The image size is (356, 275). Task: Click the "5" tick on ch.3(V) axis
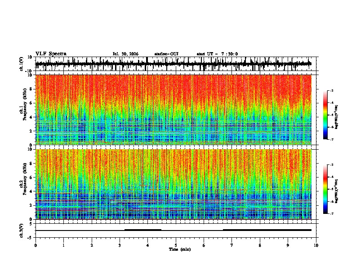pyautogui.click(x=31, y=224)
